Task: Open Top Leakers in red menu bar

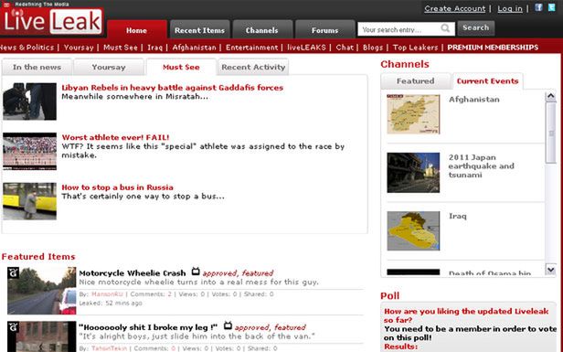Action: coord(416,48)
